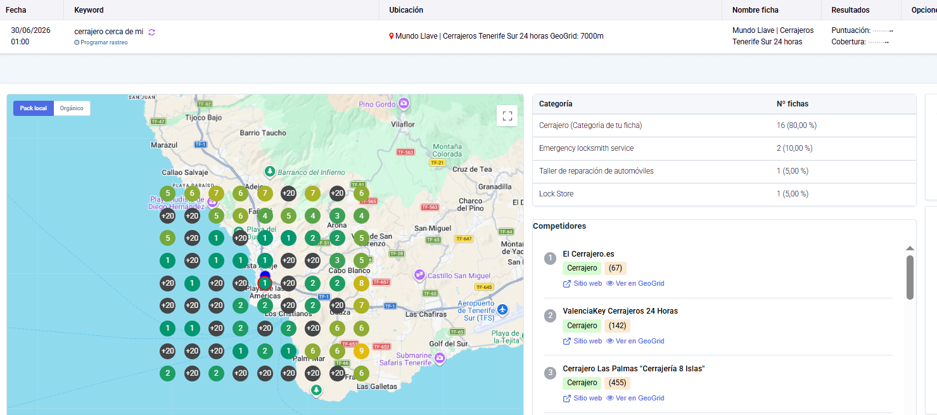Viewport: 937px width, 415px height.
Task: Click the Resultados column header
Action: point(850,10)
